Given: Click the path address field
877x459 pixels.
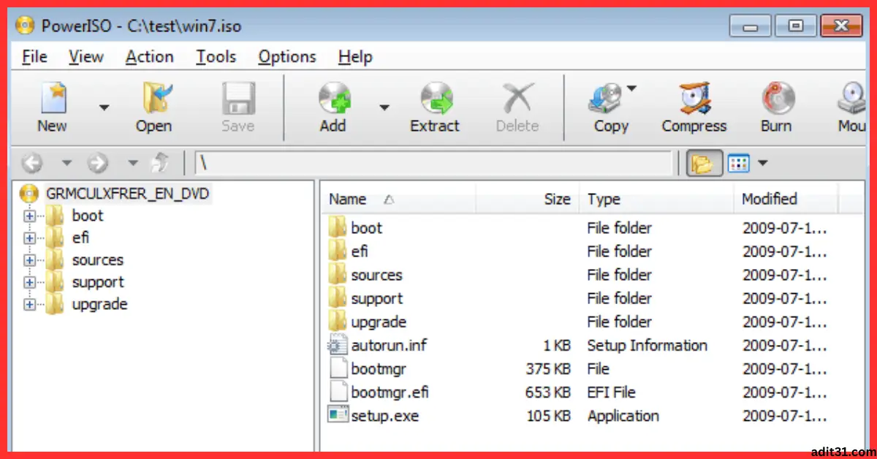Looking at the screenshot, I should click(433, 163).
